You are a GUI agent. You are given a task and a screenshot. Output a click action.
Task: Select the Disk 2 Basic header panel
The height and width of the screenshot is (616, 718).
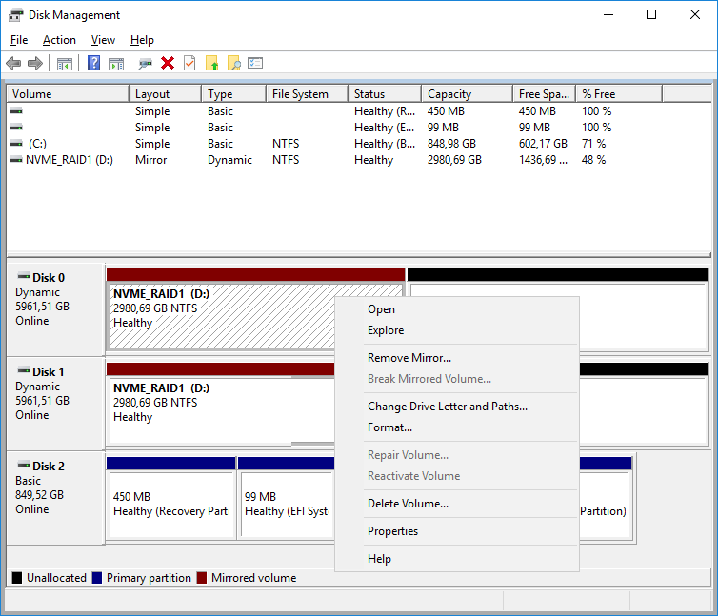[56, 498]
